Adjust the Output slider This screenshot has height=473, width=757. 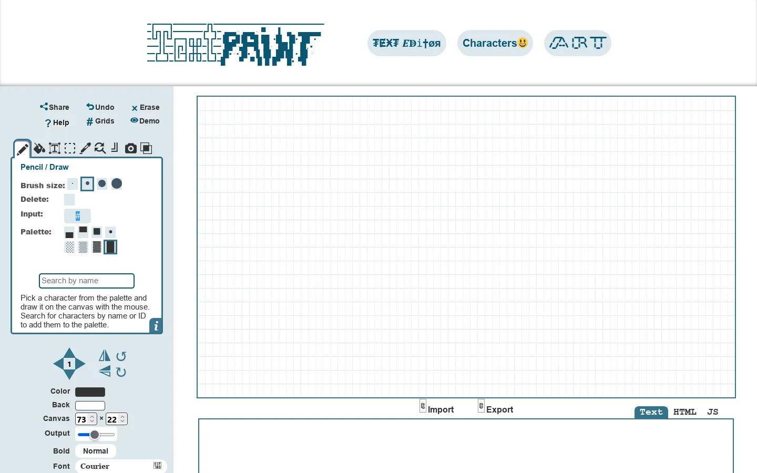click(96, 435)
